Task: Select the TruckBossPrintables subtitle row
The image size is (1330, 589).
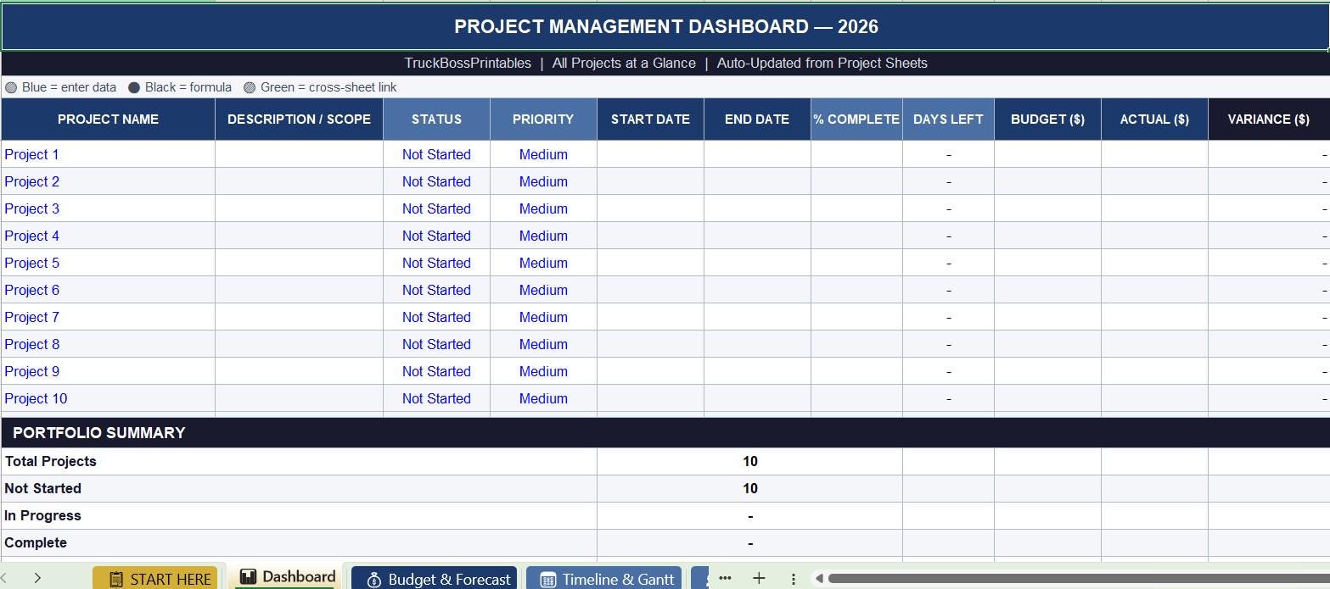Action: coord(665,63)
